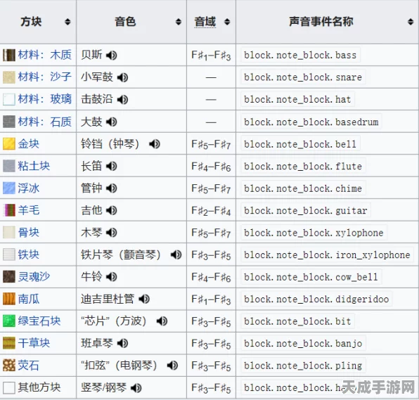Screen dimensions: 419x400
Task: Click the gold block icon
Action: 9,144
